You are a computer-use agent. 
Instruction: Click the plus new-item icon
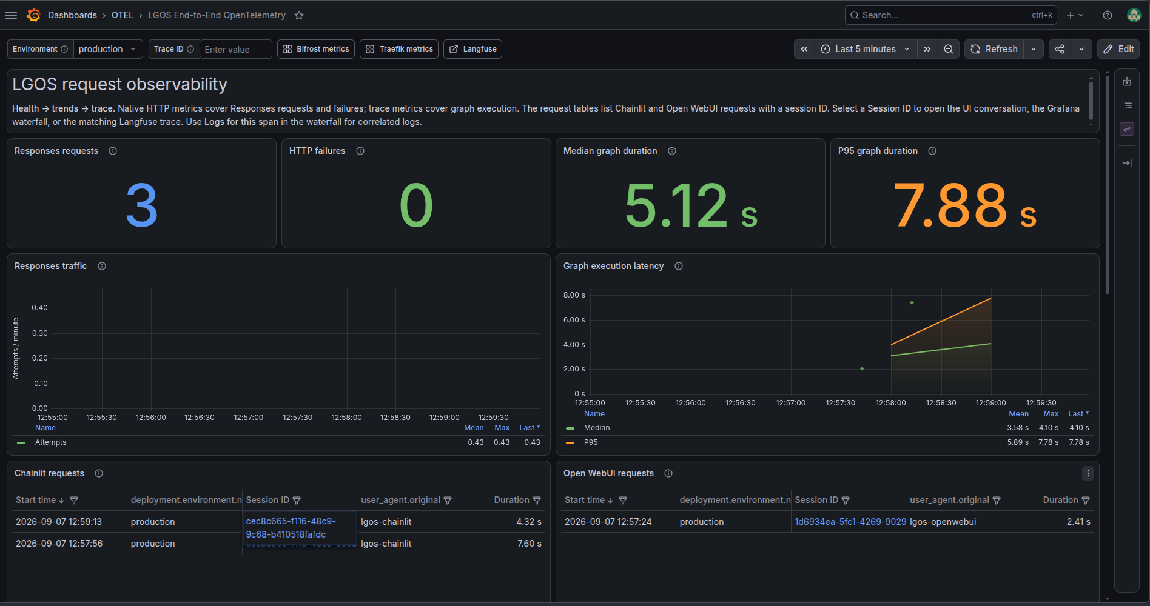point(1071,15)
